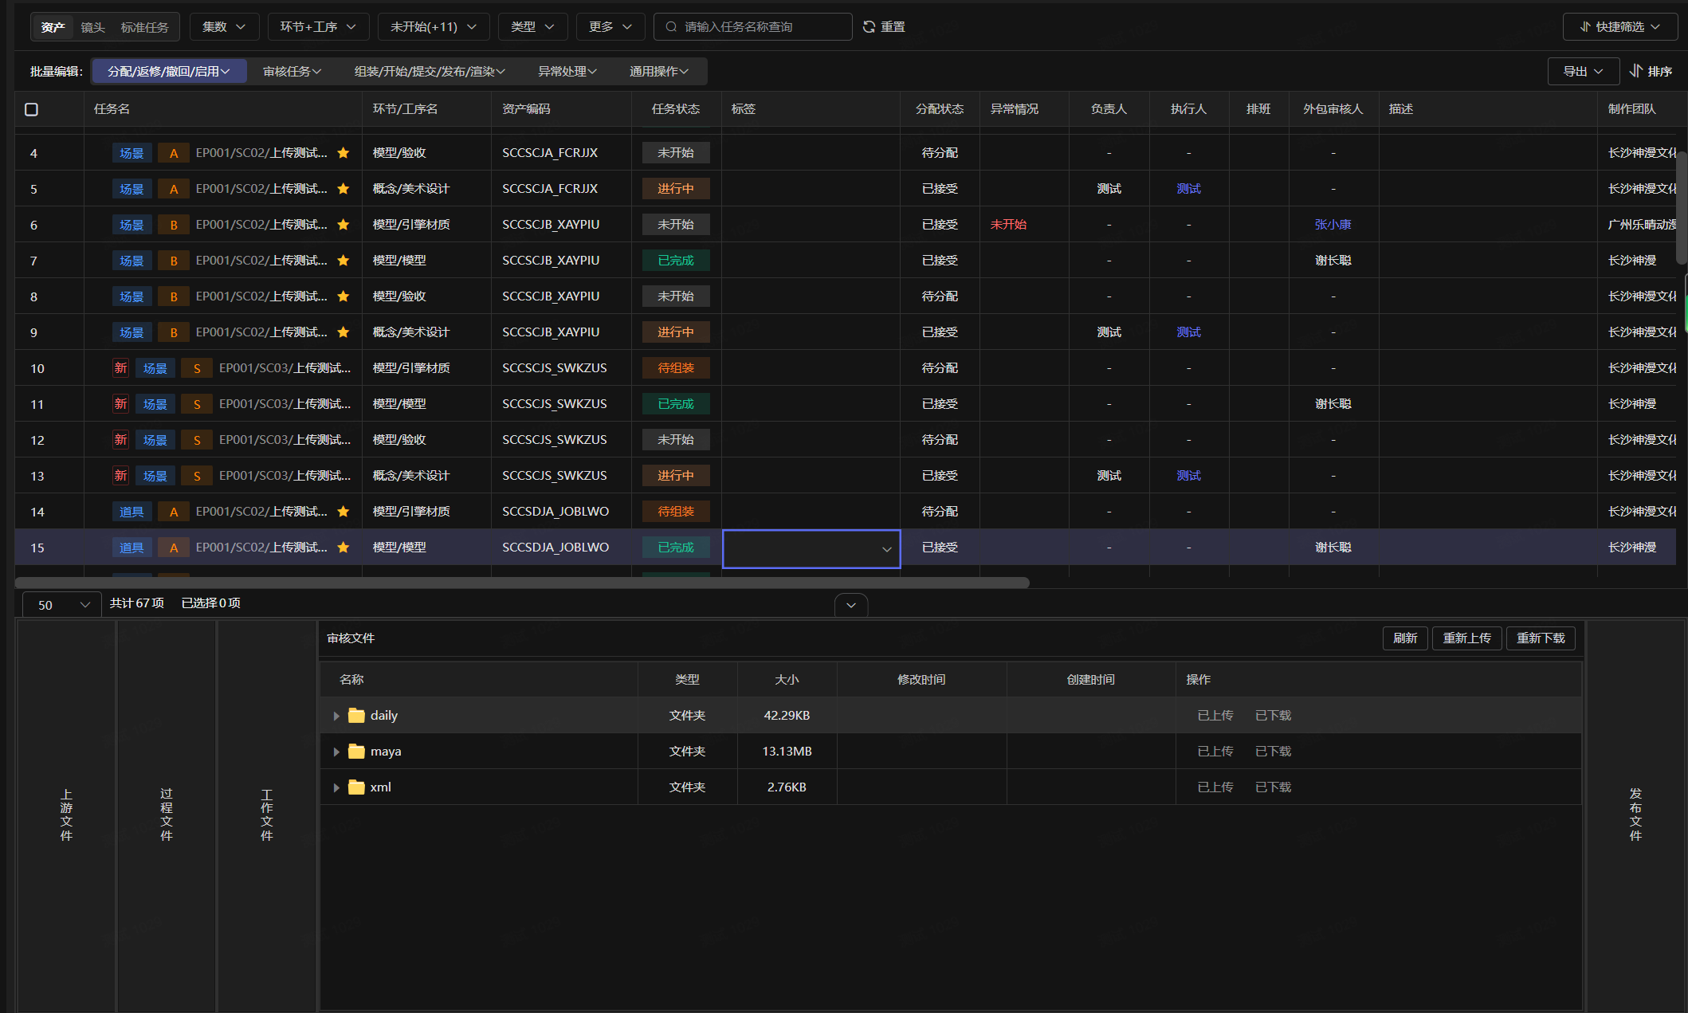Image resolution: width=1688 pixels, height=1013 pixels.
Task: Expand the daily folder tree arrow
Action: (x=336, y=716)
